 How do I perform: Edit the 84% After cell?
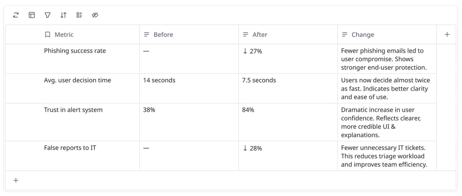coord(288,122)
